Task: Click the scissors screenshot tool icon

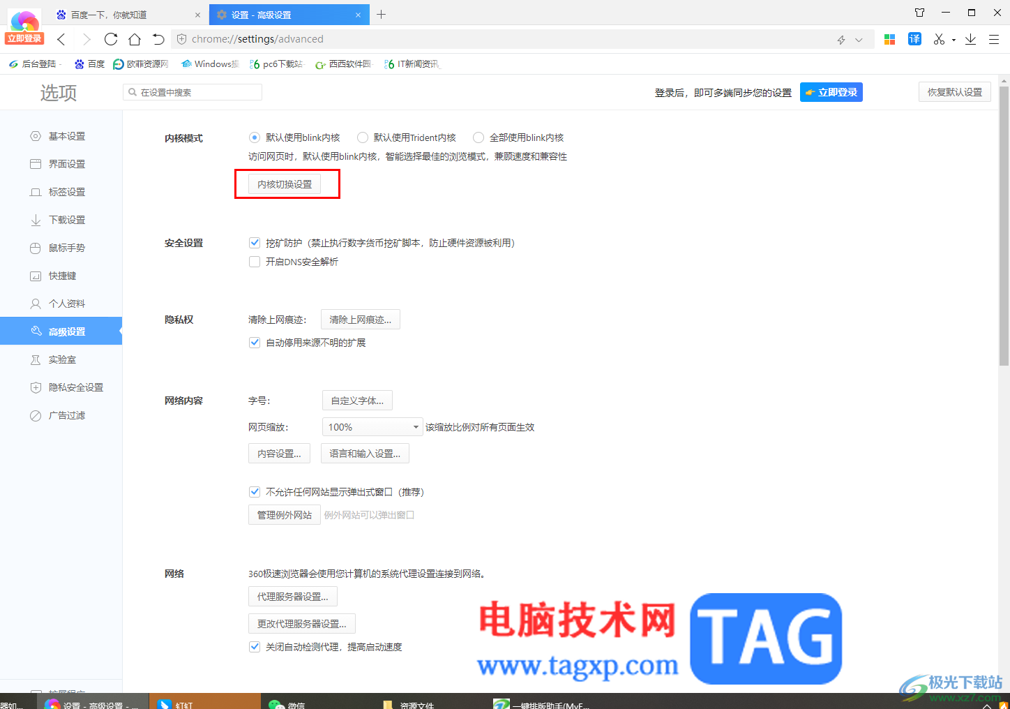Action: [940, 39]
